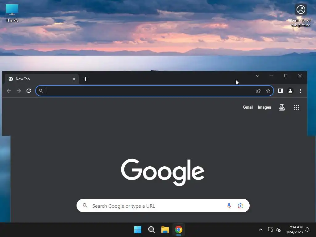The width and height of the screenshot is (316, 237).
Task: Open the clock showing 7:34 AM
Action: pos(294,230)
